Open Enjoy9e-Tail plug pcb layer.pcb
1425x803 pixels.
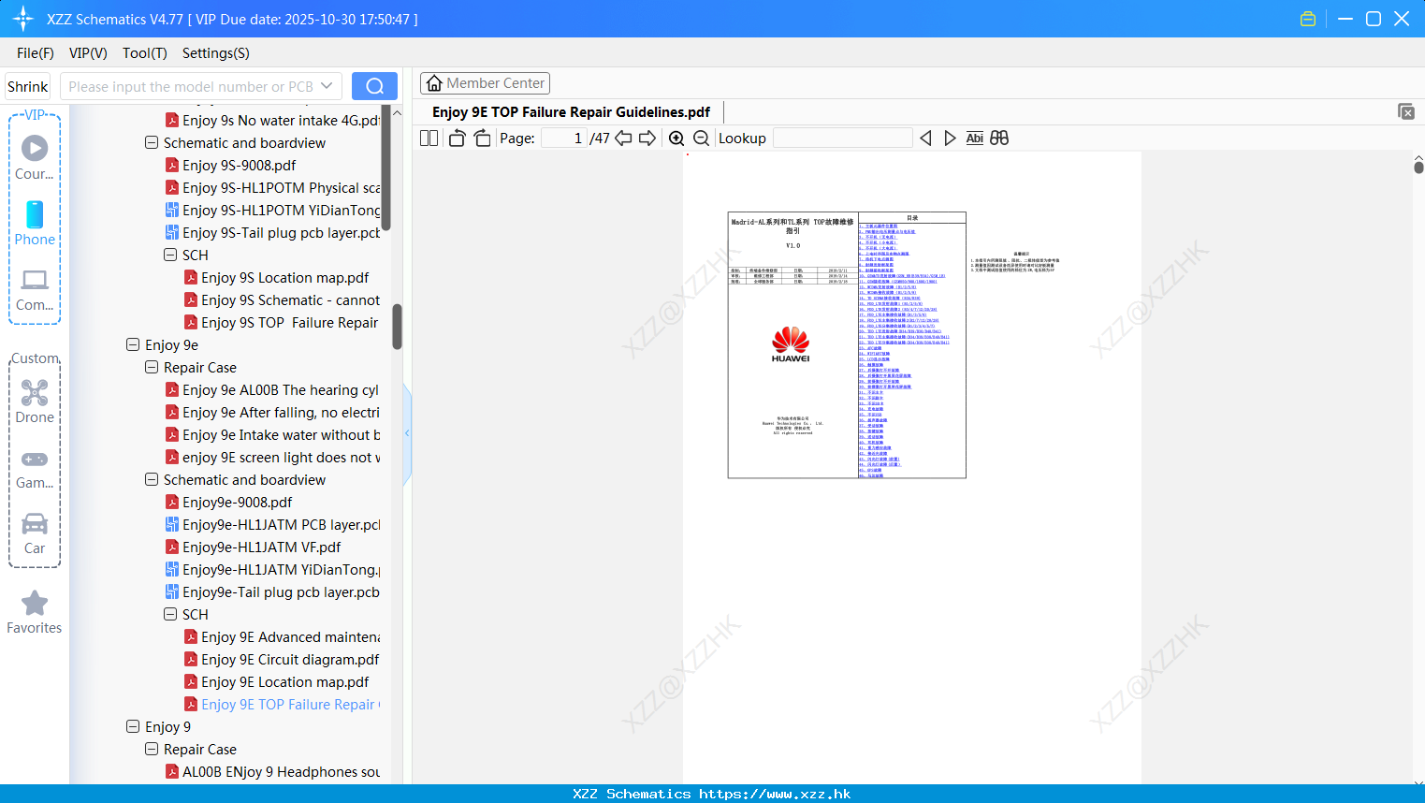(x=272, y=591)
